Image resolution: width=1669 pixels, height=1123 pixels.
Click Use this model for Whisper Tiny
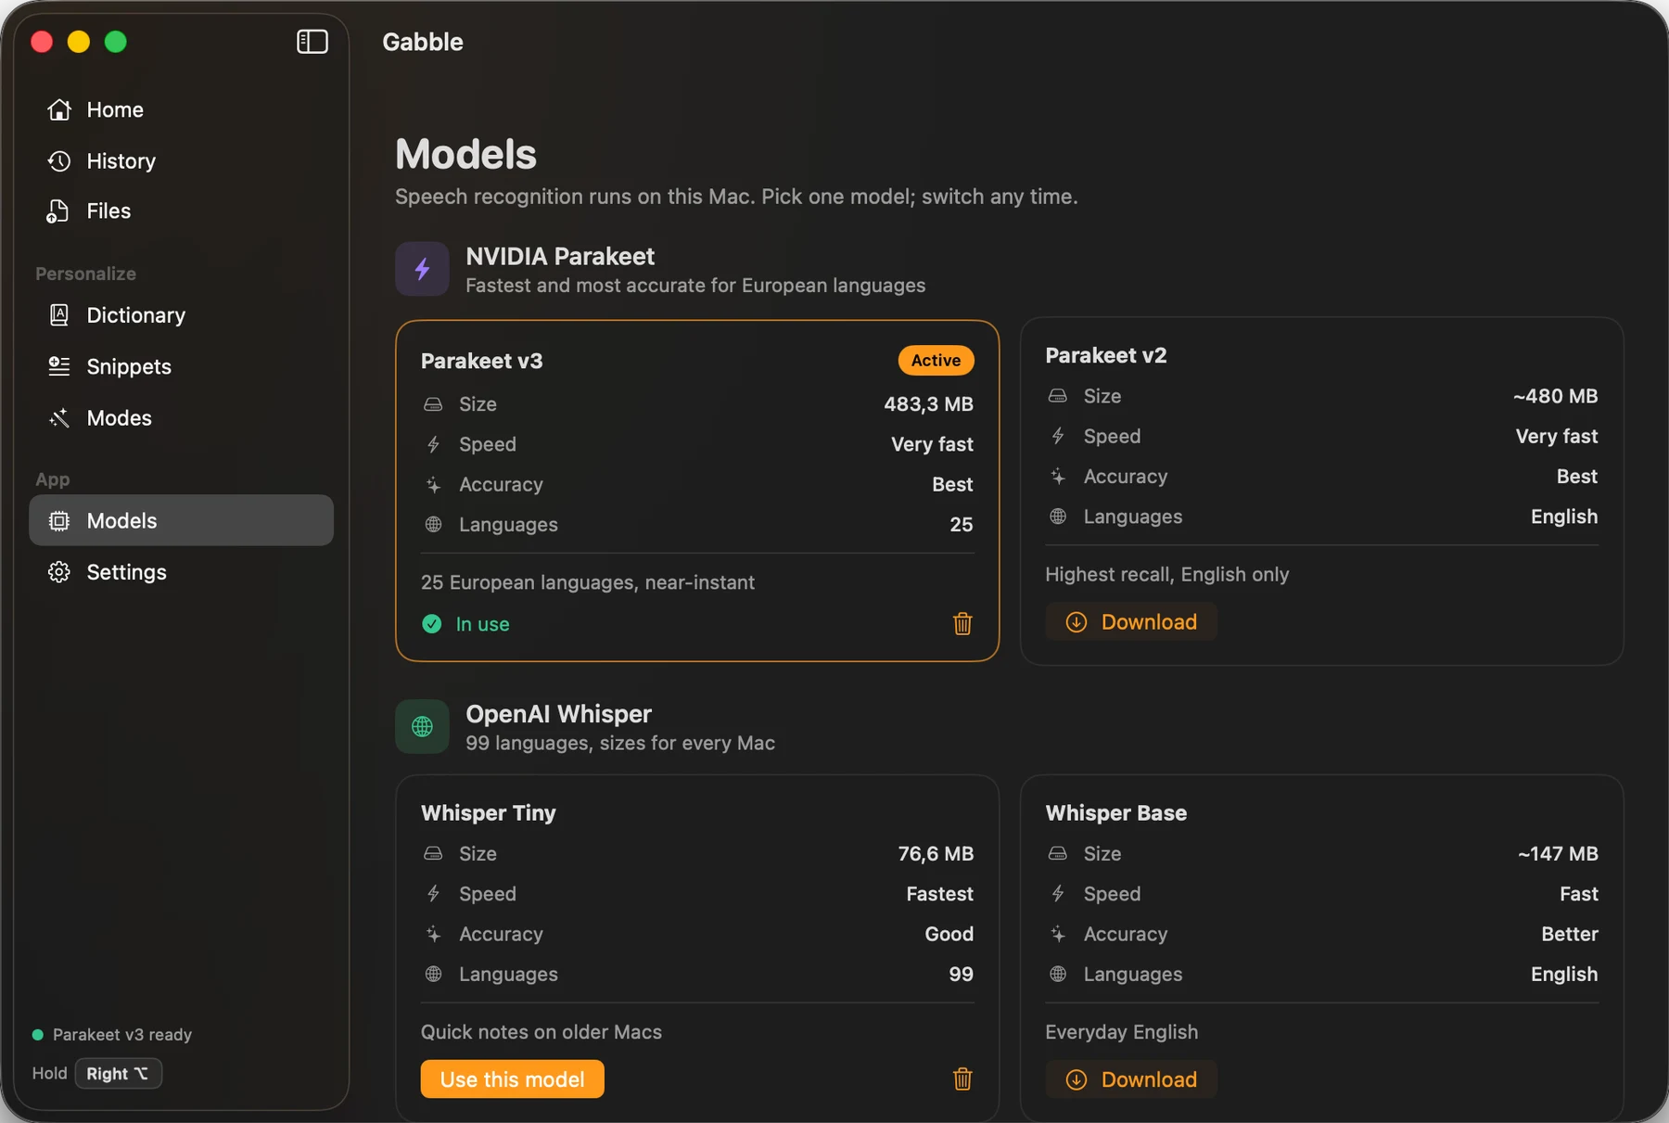[x=512, y=1079]
